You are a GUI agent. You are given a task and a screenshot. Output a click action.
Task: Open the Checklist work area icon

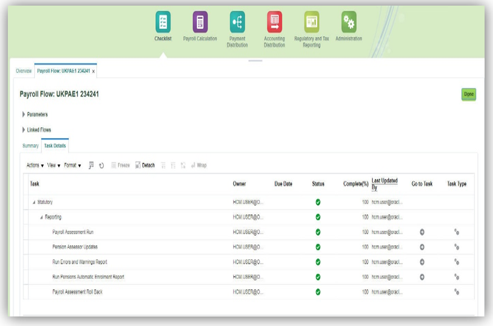pyautogui.click(x=163, y=22)
